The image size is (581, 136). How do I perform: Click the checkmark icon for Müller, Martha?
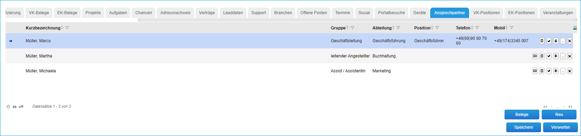click(549, 56)
